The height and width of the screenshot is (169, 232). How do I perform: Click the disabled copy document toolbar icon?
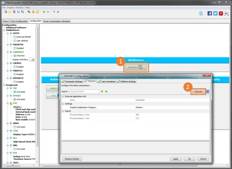(14, 12)
